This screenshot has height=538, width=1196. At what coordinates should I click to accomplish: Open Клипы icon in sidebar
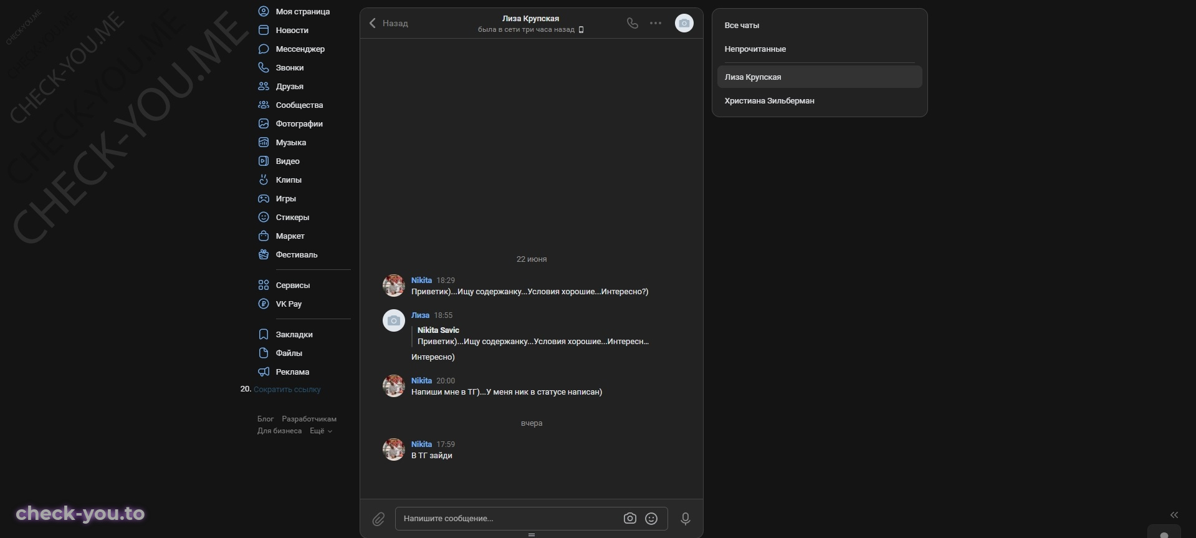[264, 180]
